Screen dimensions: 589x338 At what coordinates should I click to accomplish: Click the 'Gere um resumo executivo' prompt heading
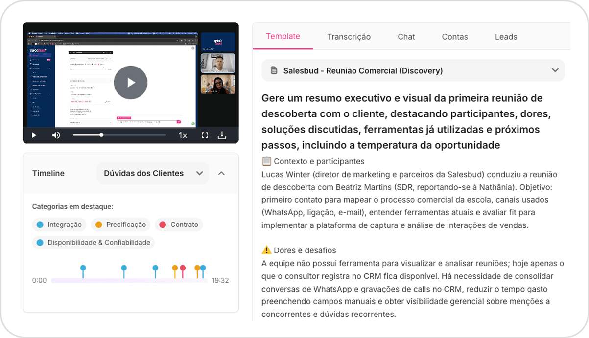pos(407,122)
